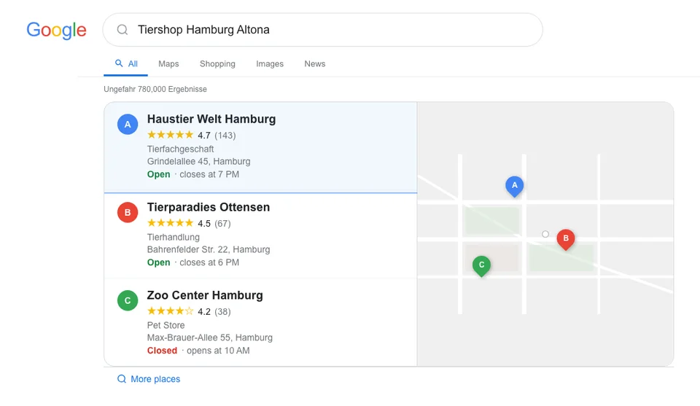Click the green C marker in results list
The height and width of the screenshot is (406, 700).
[128, 301]
